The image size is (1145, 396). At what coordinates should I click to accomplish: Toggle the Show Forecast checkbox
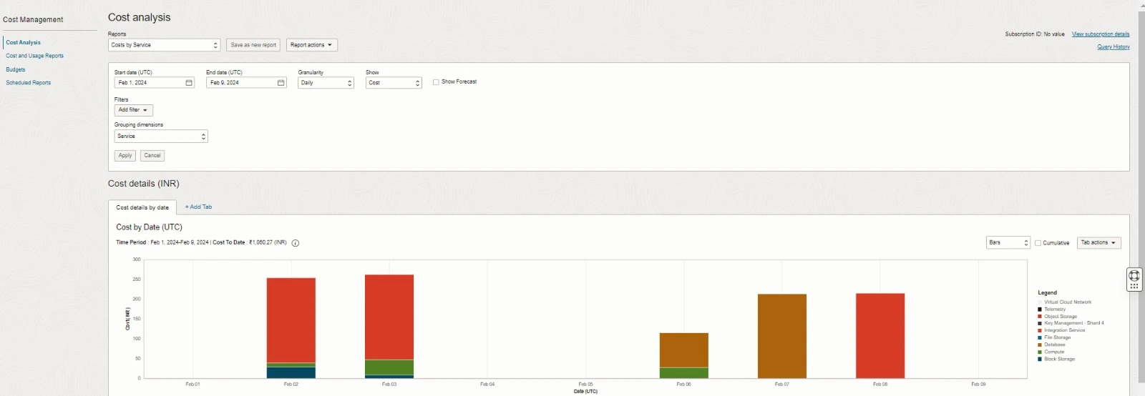click(x=436, y=82)
